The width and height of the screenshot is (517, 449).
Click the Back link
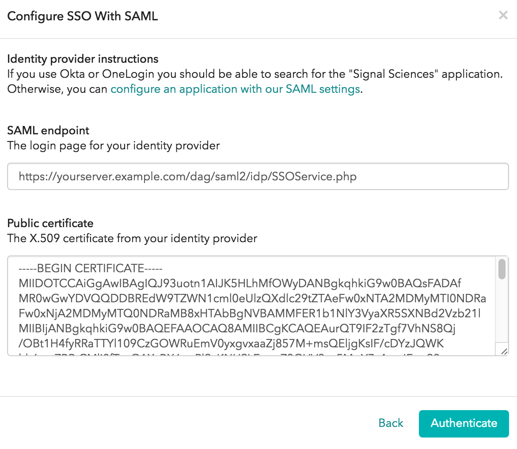coord(391,423)
